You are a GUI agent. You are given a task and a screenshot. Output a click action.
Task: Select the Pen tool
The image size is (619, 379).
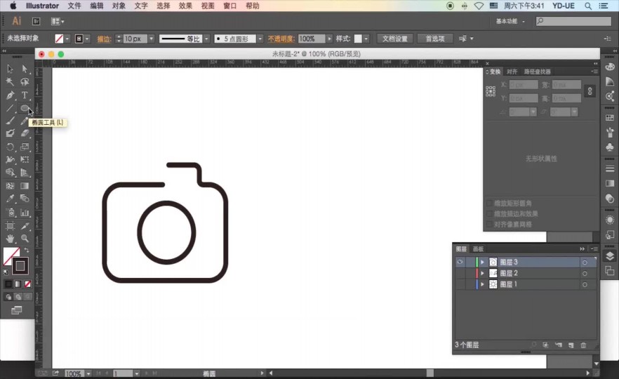coord(10,95)
